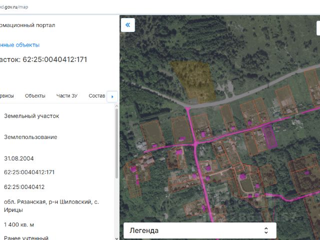Select the address 'обл. Рязанская, р-н Шиловский, с. Ирицы'

coord(51,205)
